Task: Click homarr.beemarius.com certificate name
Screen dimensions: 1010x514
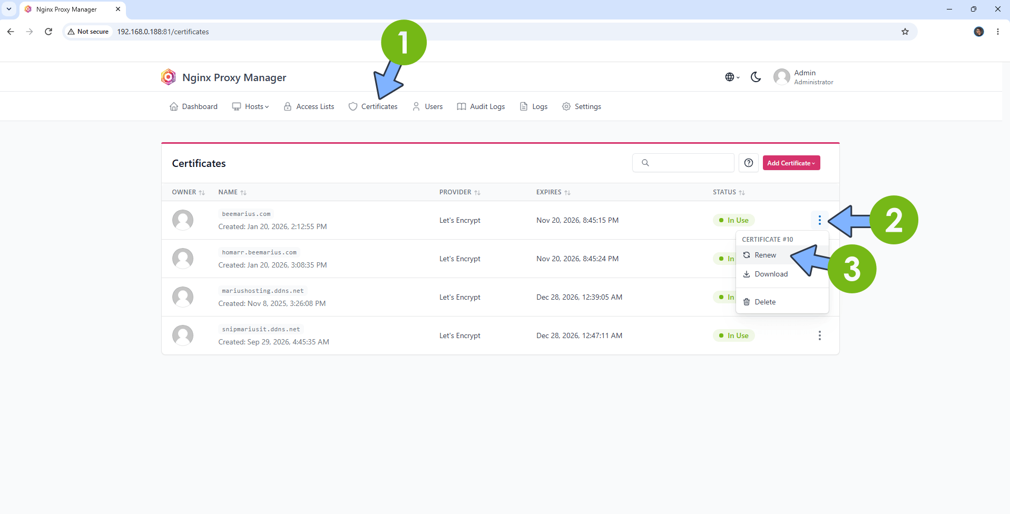Action: [x=259, y=252]
